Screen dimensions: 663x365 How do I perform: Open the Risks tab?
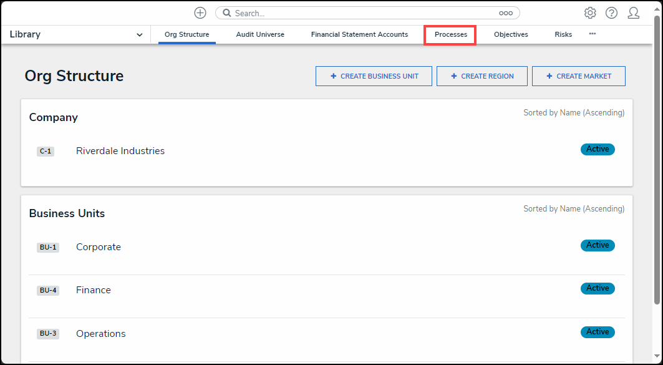(563, 35)
